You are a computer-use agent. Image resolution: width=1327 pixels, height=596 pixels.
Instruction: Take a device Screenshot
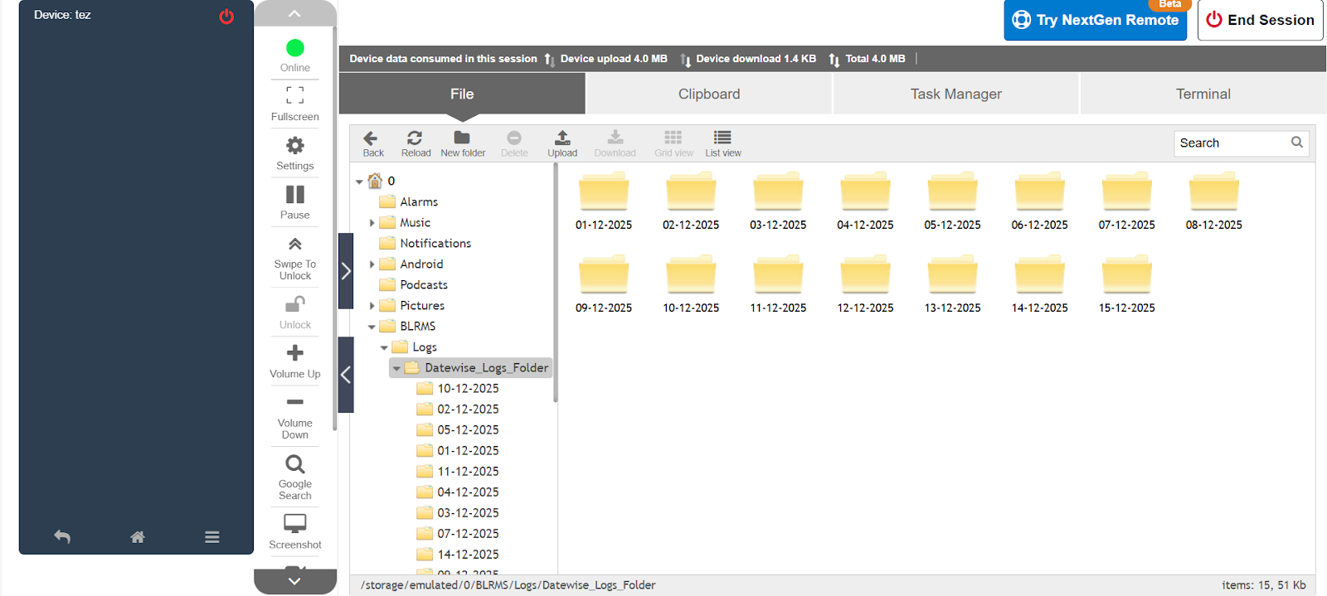(x=294, y=524)
